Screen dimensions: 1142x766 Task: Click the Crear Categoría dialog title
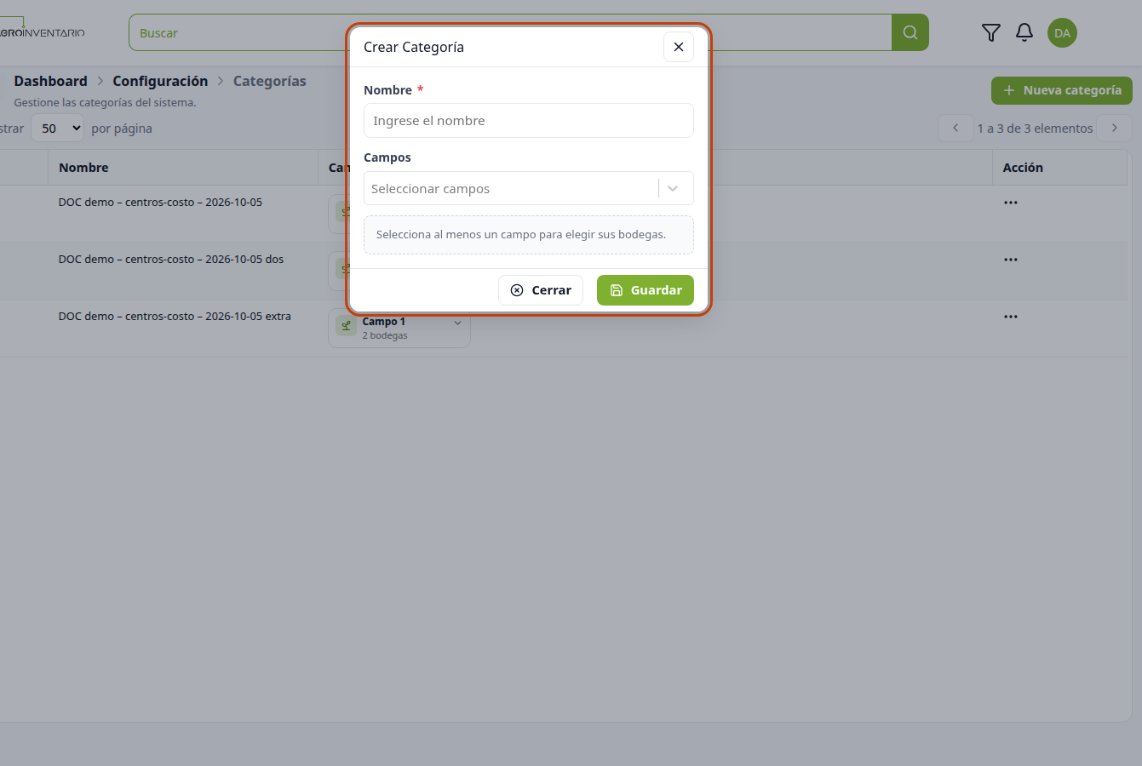[x=414, y=47]
